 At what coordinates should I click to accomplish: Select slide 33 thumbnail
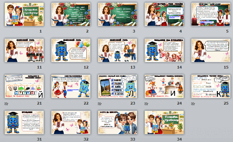[x=118, y=122]
